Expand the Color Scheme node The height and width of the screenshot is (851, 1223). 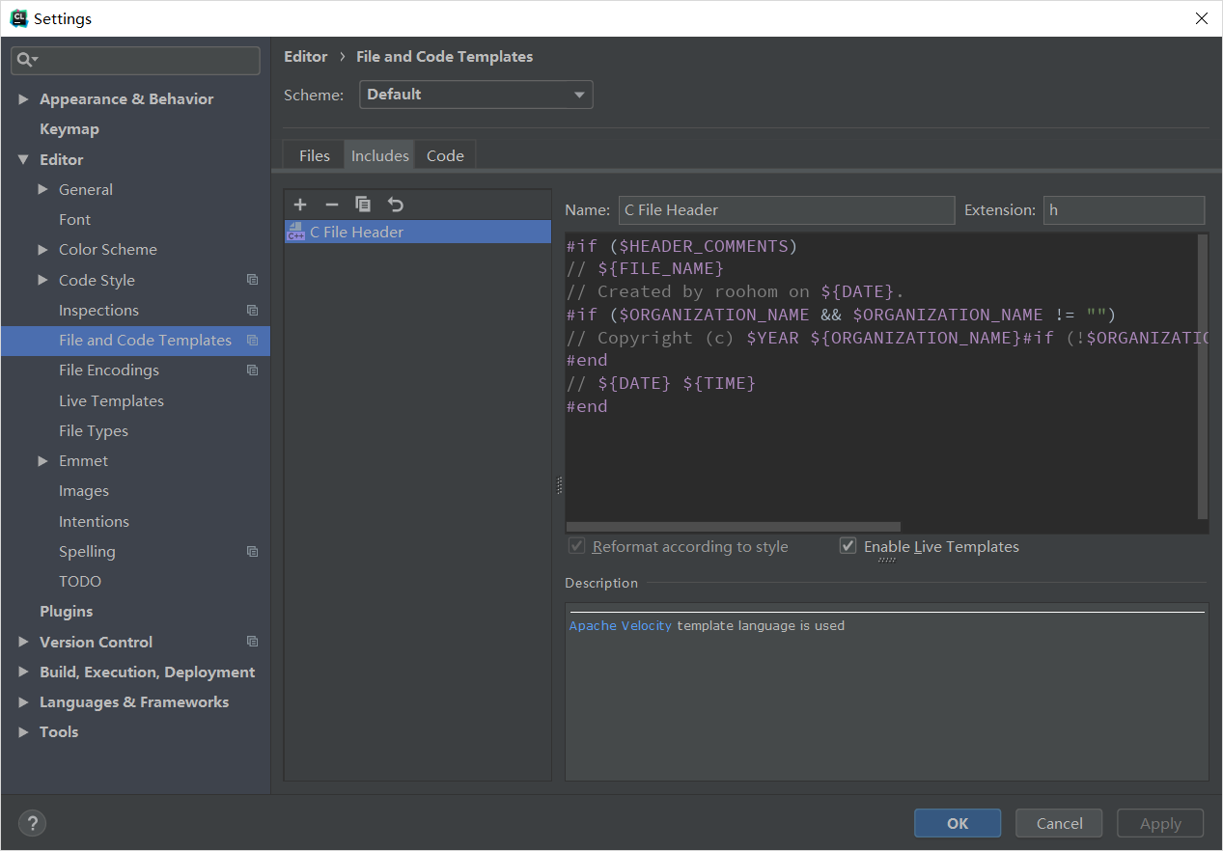[42, 249]
